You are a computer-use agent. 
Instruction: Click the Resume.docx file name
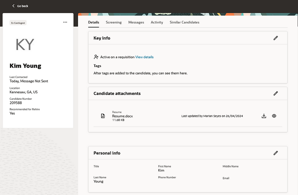122,116
